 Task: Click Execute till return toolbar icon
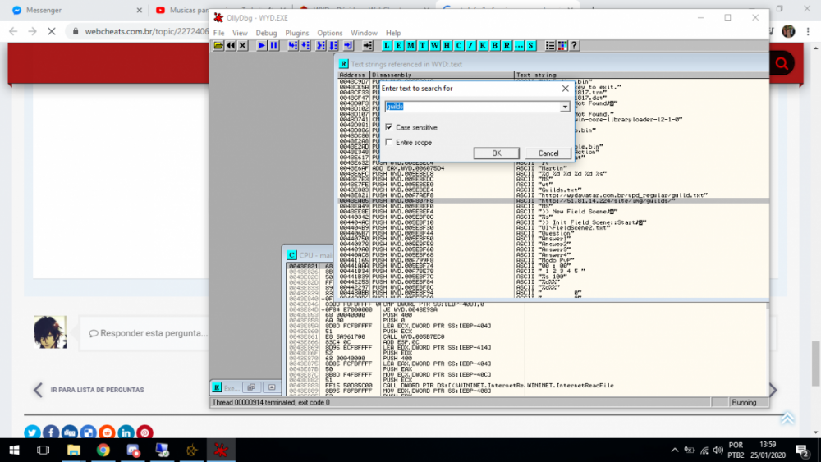[348, 45]
